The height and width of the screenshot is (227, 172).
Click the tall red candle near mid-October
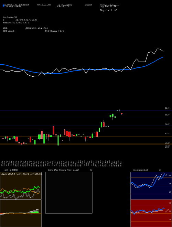click(53, 130)
